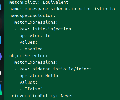This screenshot has width=120, height=100.
Task: Click the values: line above enabled
Action: (28, 42)
